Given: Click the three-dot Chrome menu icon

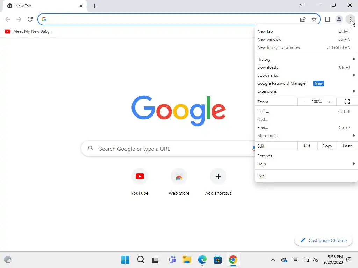Looking at the screenshot, I should tap(350, 19).
